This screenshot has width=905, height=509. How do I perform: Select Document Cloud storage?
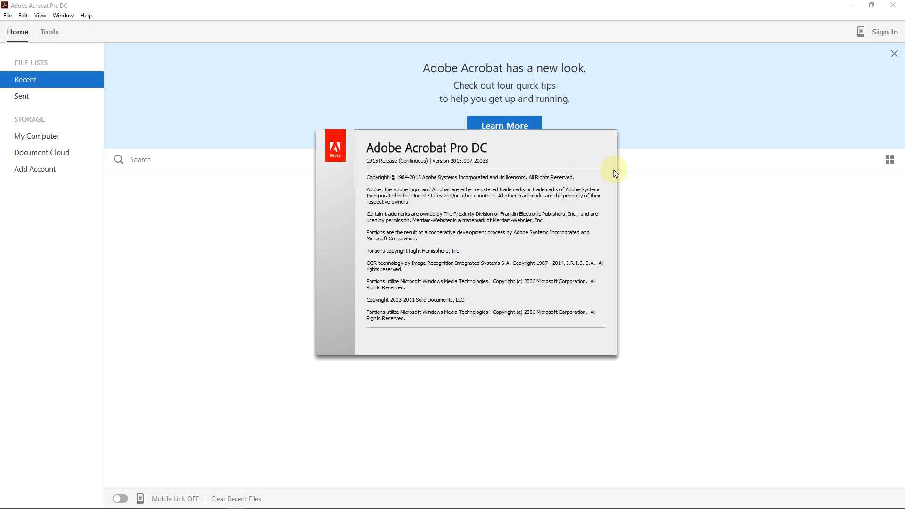click(x=41, y=152)
